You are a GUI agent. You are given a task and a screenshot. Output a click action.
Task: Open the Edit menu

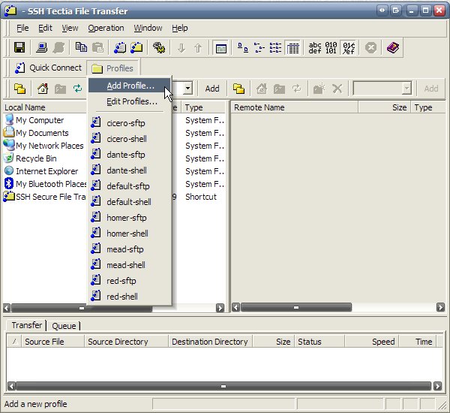point(45,29)
